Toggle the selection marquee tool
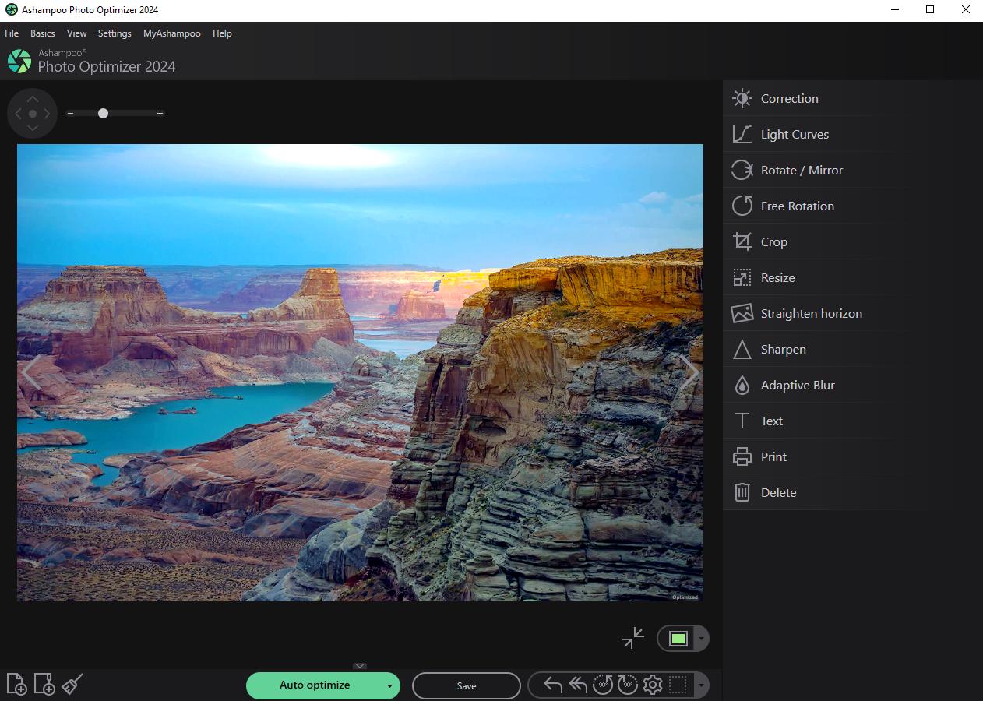 [677, 685]
